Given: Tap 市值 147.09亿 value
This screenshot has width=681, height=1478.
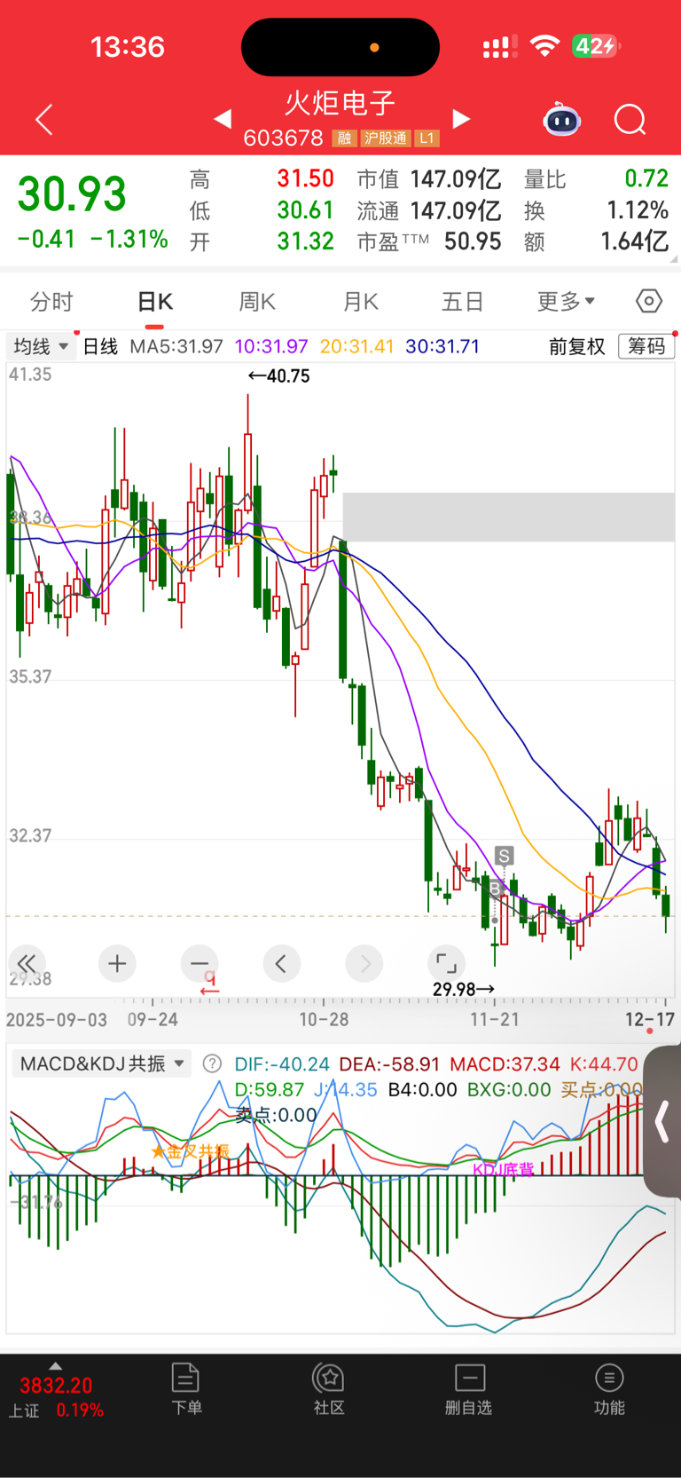Looking at the screenshot, I should tap(456, 179).
